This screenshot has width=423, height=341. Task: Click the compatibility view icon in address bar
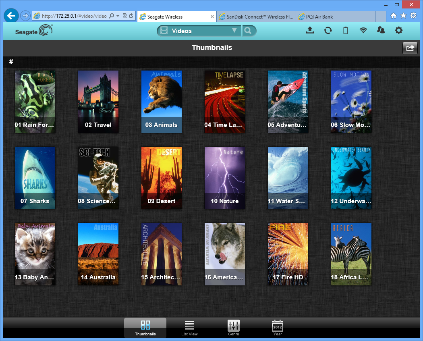[124, 16]
